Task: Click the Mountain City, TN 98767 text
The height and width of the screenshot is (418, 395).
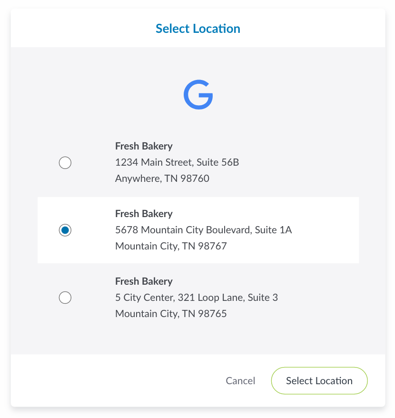Action: click(171, 246)
